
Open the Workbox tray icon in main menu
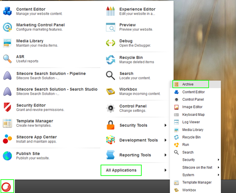pyautogui.click(x=111, y=91)
